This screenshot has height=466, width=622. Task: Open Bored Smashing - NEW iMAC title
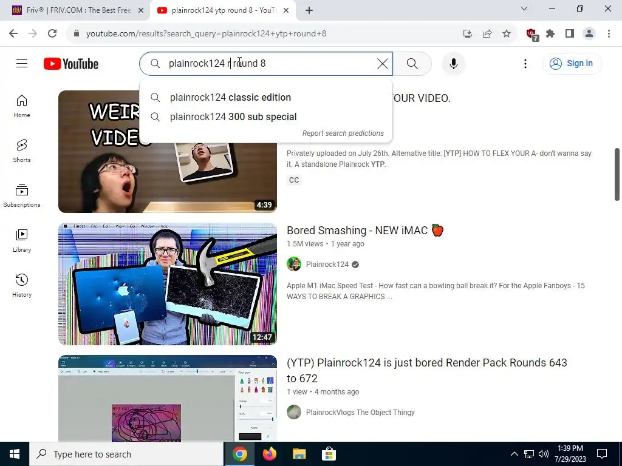tap(365, 230)
